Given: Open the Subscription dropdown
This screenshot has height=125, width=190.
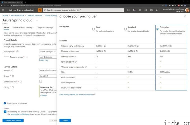Looking at the screenshot, I should (x=48, y=51).
